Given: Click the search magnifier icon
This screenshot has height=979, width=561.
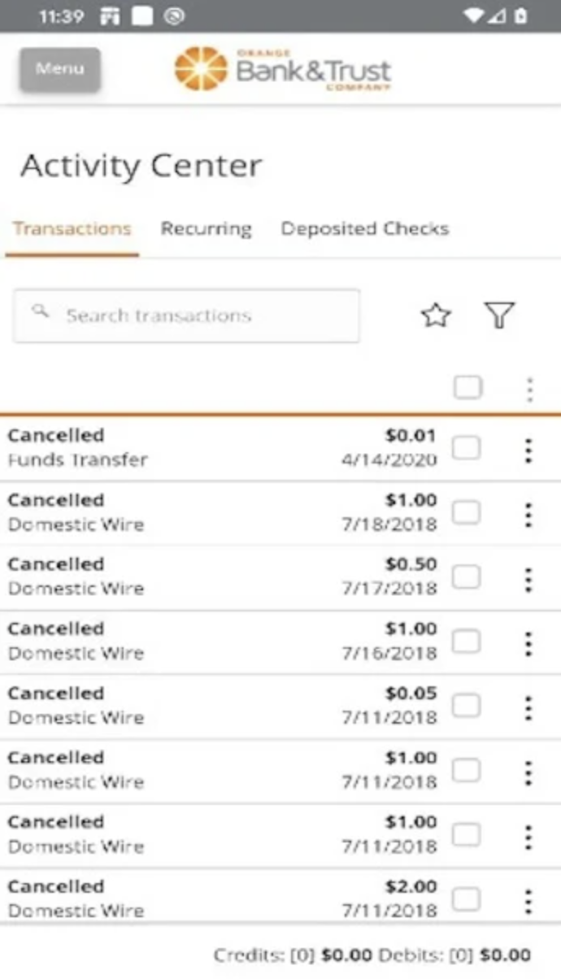Looking at the screenshot, I should 40,312.
